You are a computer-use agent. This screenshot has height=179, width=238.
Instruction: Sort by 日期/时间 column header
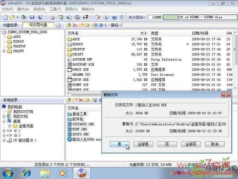pos(200,33)
